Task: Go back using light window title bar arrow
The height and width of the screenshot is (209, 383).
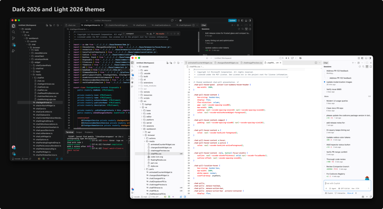Action: click(x=207, y=58)
